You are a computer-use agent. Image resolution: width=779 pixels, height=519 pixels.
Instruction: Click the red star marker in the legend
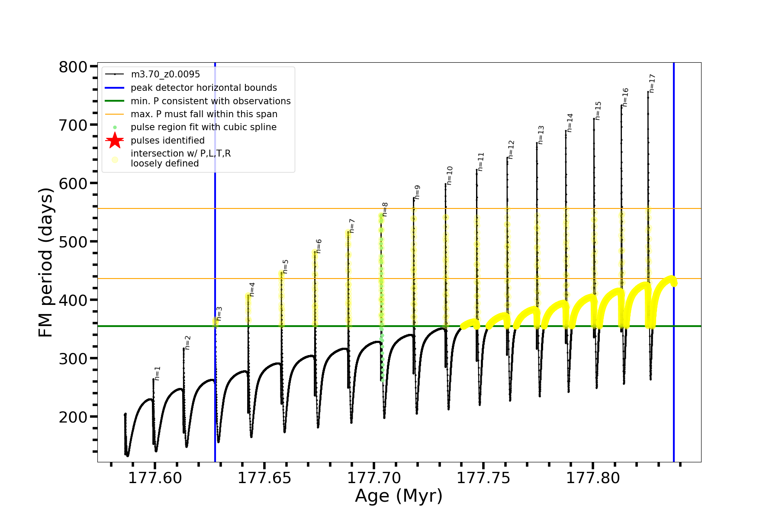click(x=115, y=141)
